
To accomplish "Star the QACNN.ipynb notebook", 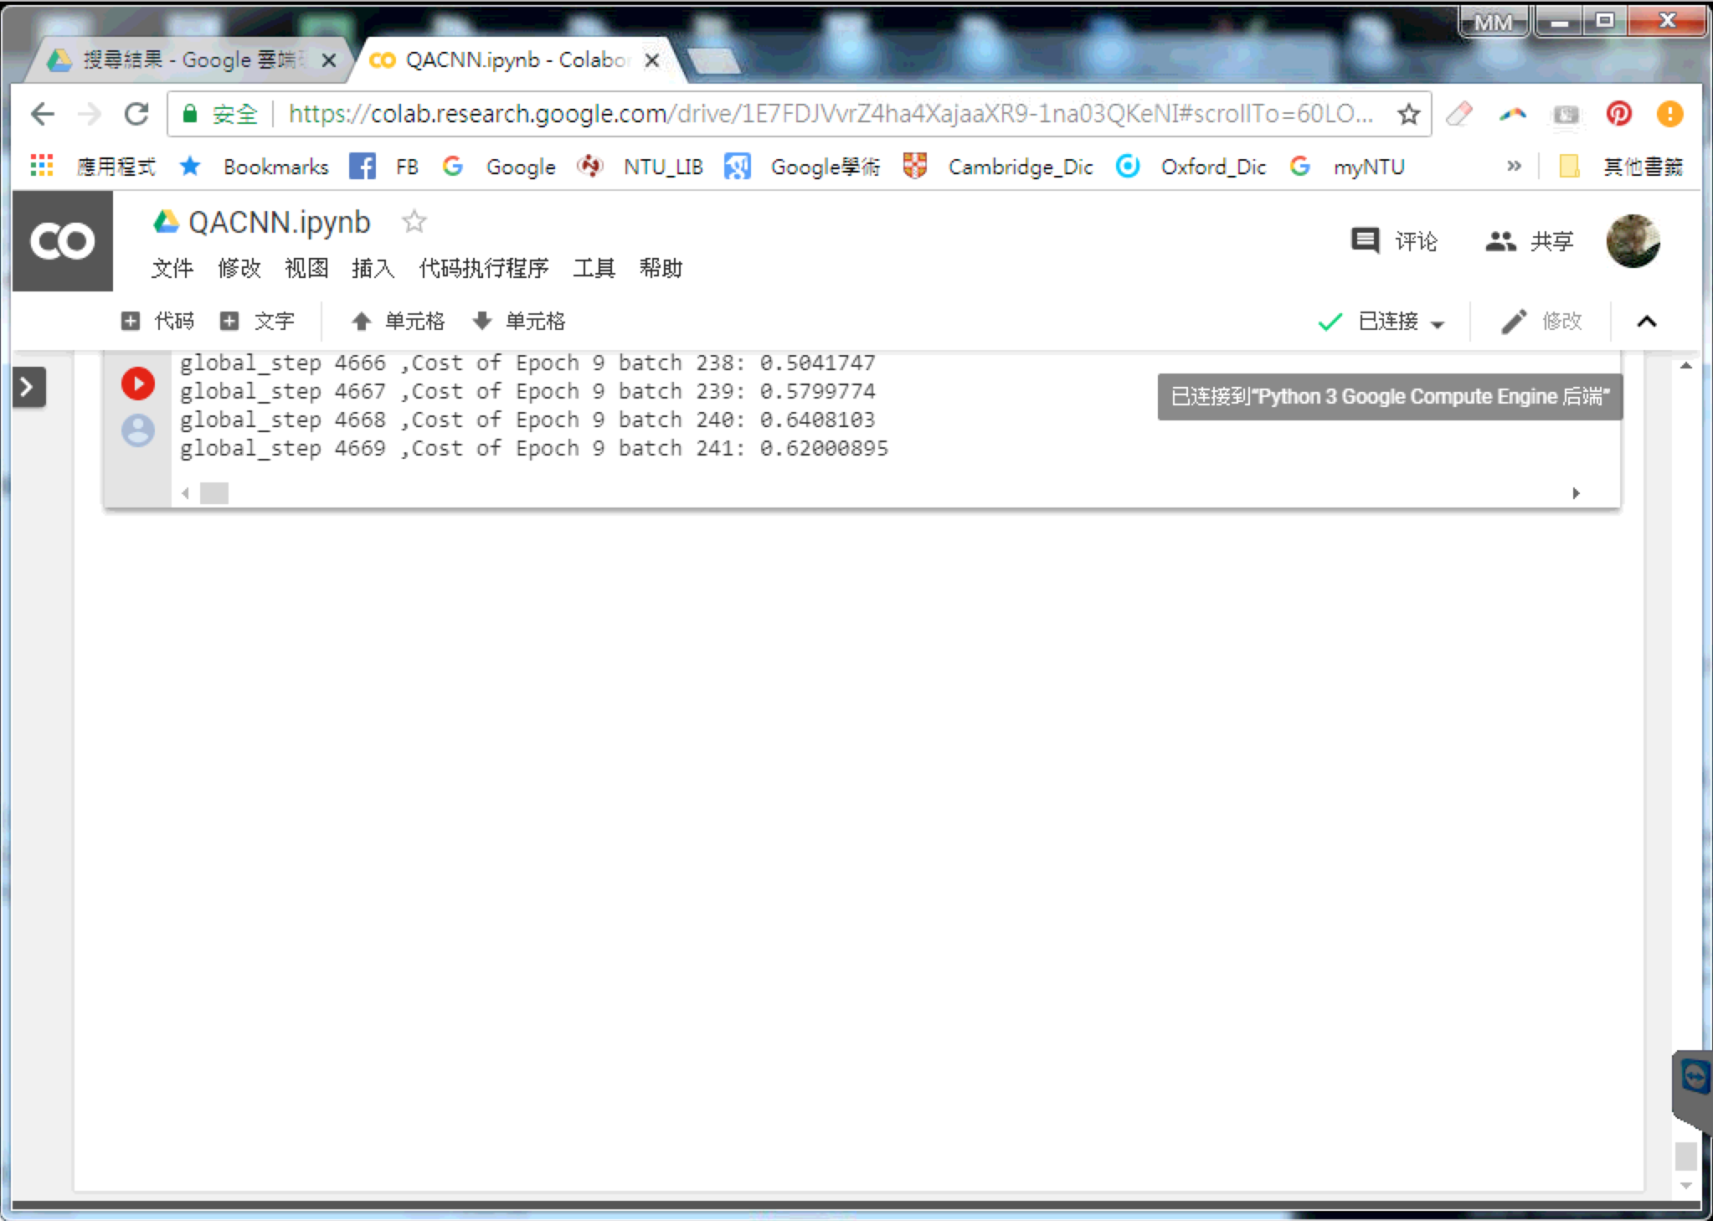I will coord(414,222).
